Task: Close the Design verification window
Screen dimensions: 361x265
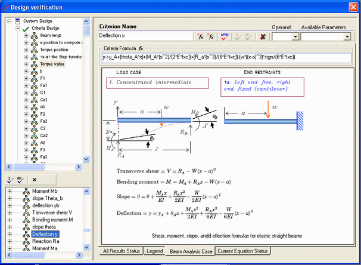Action: click(353, 7)
